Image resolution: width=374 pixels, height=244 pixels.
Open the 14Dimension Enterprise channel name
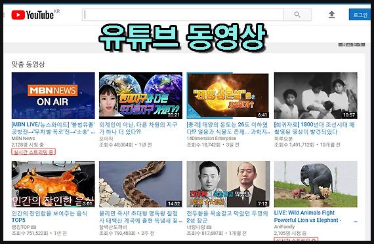(211, 139)
